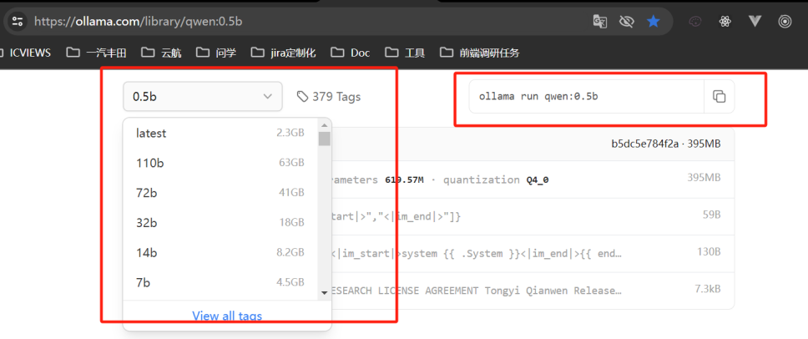The height and width of the screenshot is (339, 808).
Task: Select the 7b tag option
Action: pyautogui.click(x=220, y=282)
